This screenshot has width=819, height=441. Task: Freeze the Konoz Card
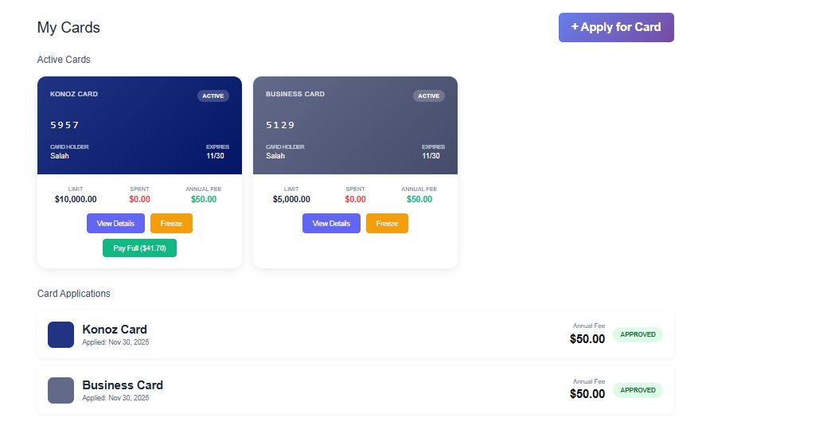tap(171, 224)
